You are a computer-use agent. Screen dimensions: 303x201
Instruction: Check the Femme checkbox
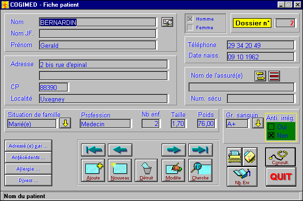[190, 28]
